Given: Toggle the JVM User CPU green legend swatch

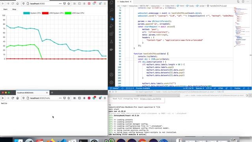Looking at the screenshot, I should (x=68, y=13).
